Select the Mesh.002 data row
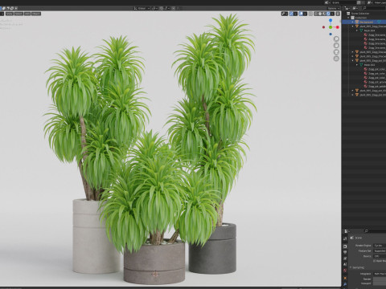386x289 pixels. point(369,65)
